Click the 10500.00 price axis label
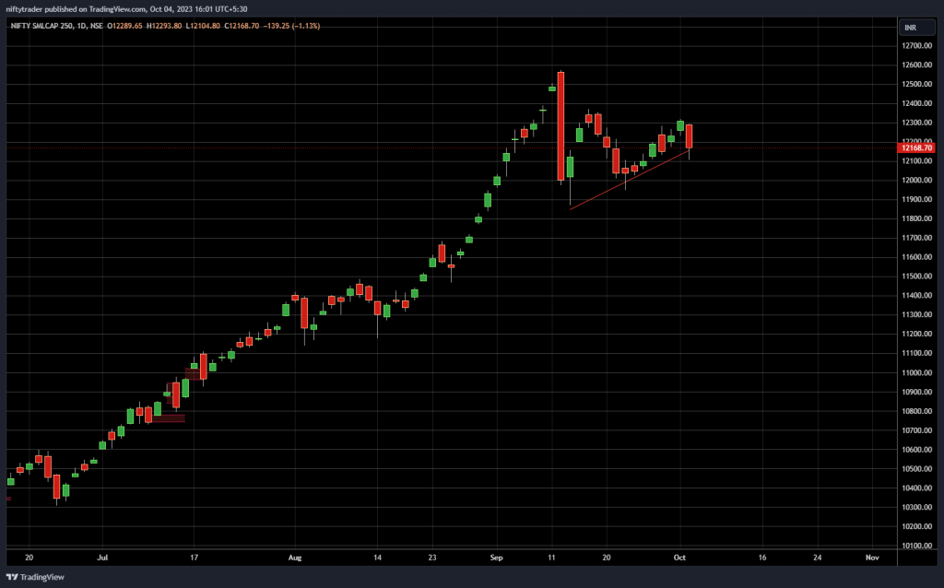This screenshot has height=588, width=944. tap(917, 469)
